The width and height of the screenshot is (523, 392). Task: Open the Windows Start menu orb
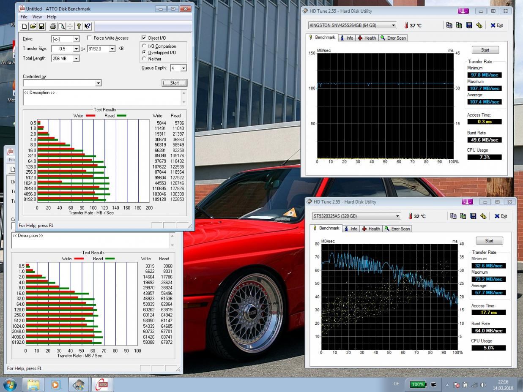pos(9,384)
